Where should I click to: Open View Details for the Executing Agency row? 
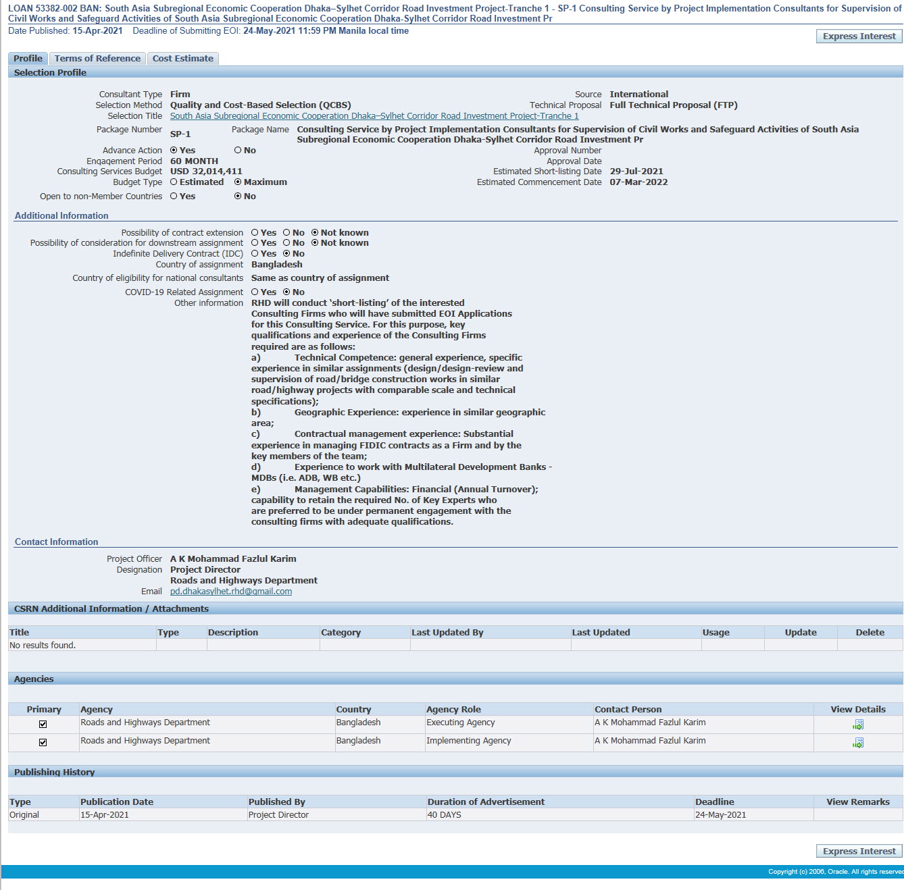tap(857, 725)
